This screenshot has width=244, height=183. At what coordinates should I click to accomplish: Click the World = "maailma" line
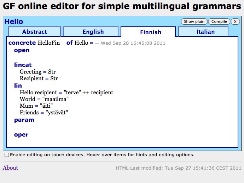click(44, 99)
